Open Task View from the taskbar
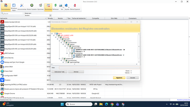 tap(96, 104)
